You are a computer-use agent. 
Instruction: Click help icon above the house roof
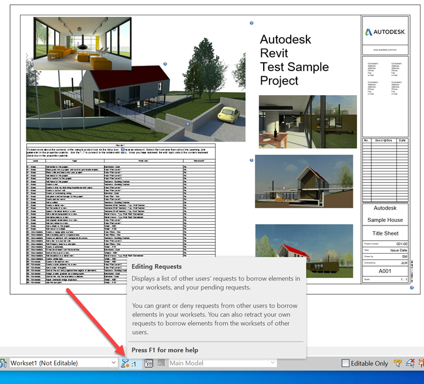[x=165, y=64]
